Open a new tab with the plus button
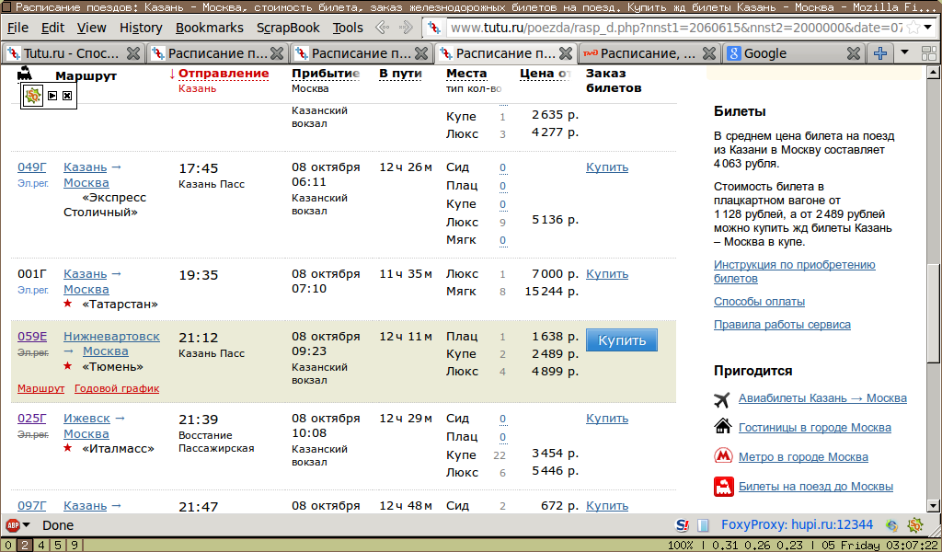 point(880,53)
